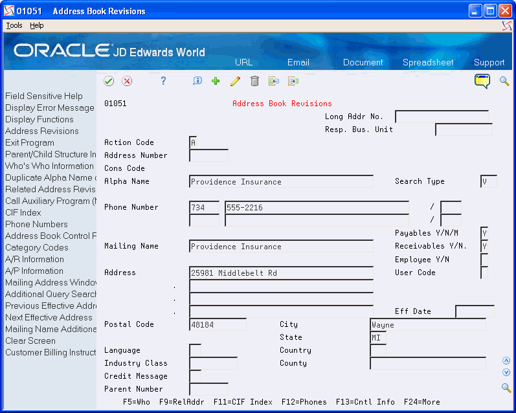Click the top-right magnifying glass icon

point(504,81)
